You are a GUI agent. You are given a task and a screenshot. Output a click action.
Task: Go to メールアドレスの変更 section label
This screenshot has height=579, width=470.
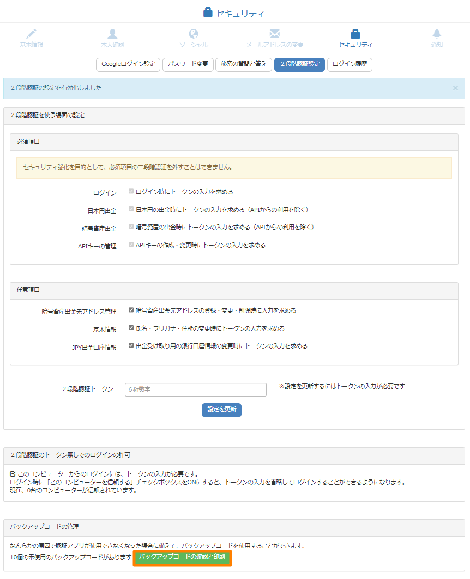[x=275, y=45]
